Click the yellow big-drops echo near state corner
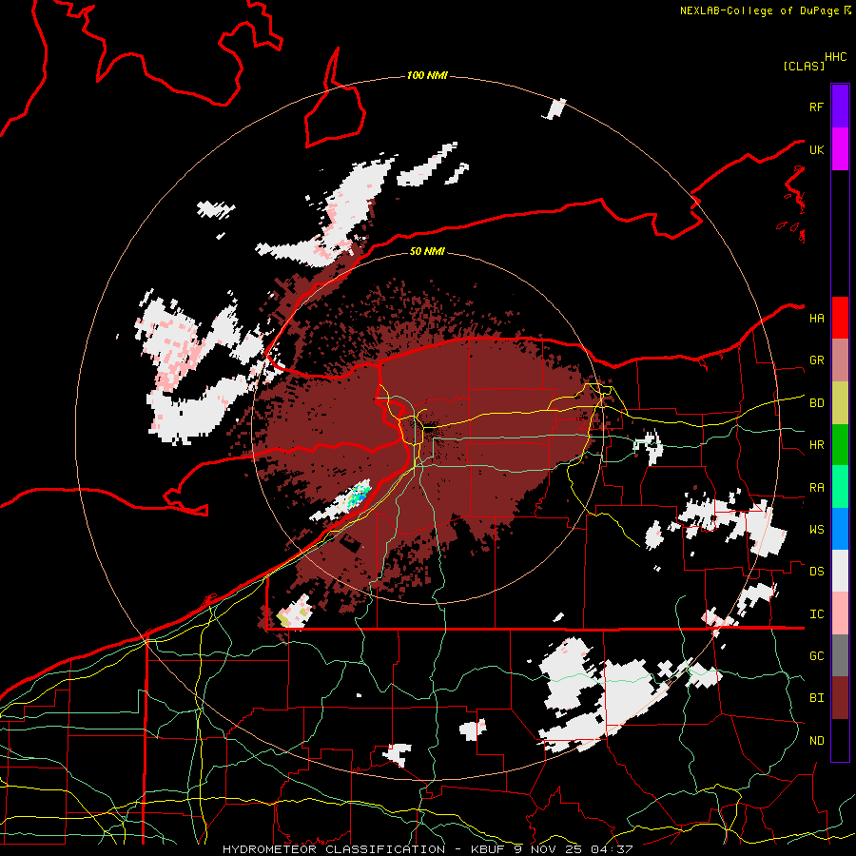This screenshot has width=856, height=856. (283, 619)
